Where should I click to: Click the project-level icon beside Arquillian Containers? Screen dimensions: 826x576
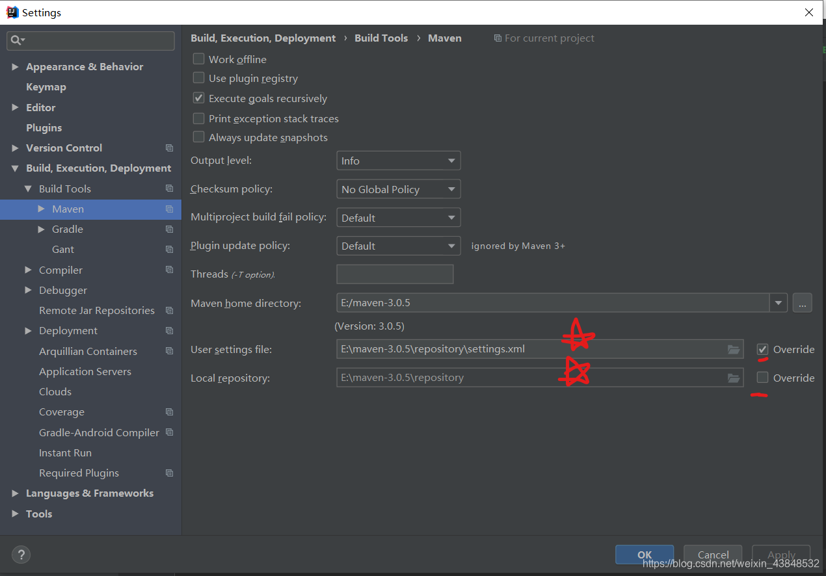(x=169, y=351)
